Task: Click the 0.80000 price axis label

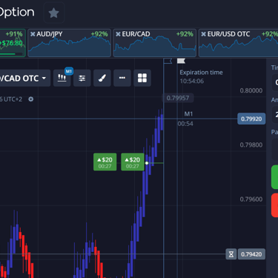Action: tap(251, 90)
